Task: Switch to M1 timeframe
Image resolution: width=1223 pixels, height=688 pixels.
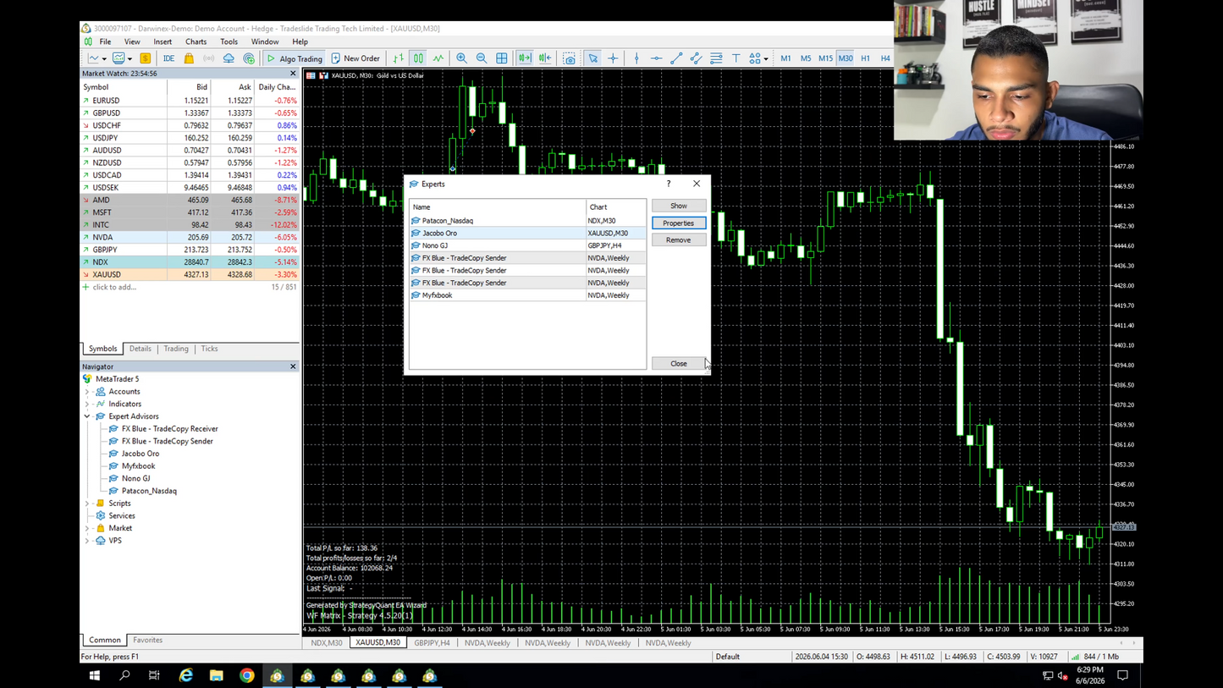Action: 785,58
